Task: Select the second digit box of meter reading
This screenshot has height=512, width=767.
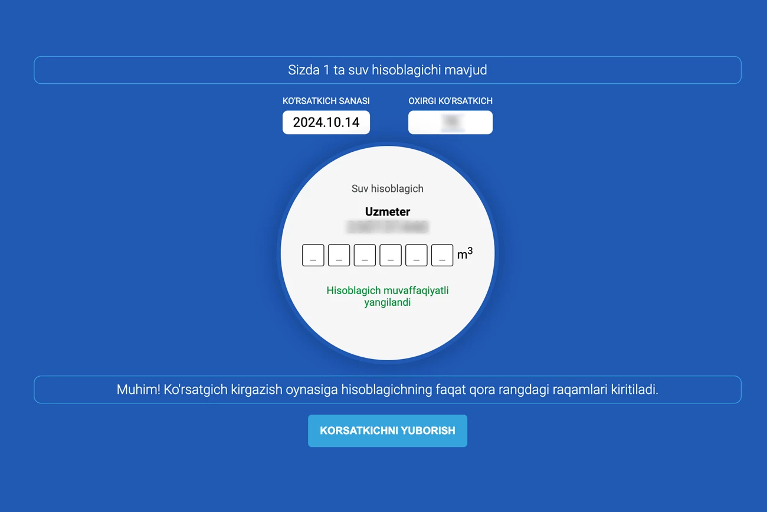Action: point(339,255)
